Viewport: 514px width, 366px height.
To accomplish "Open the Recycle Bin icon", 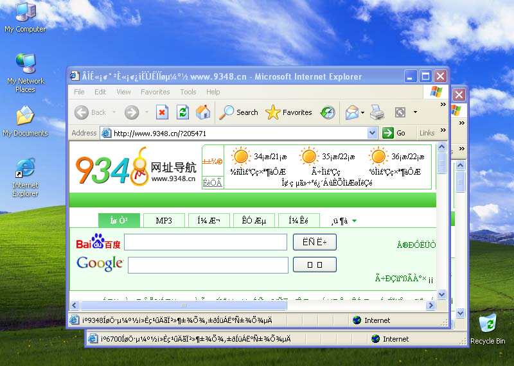I will [x=488, y=329].
